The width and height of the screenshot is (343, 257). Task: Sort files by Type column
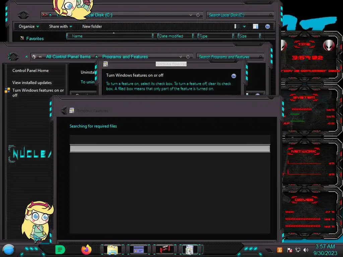pos(215,36)
